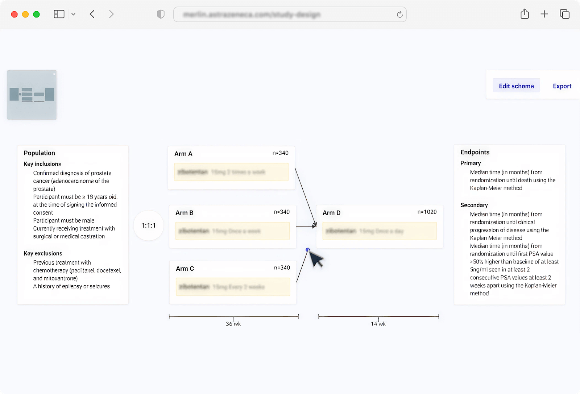Click the Edit schema button
The image size is (580, 394).
(516, 86)
